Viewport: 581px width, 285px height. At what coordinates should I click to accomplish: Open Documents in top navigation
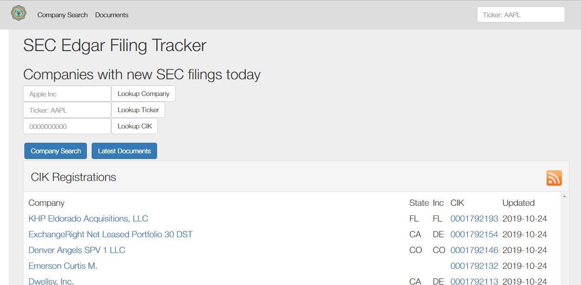coord(112,15)
